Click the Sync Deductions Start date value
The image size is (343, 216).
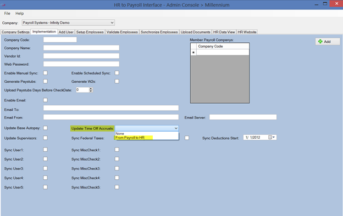tap(253, 137)
